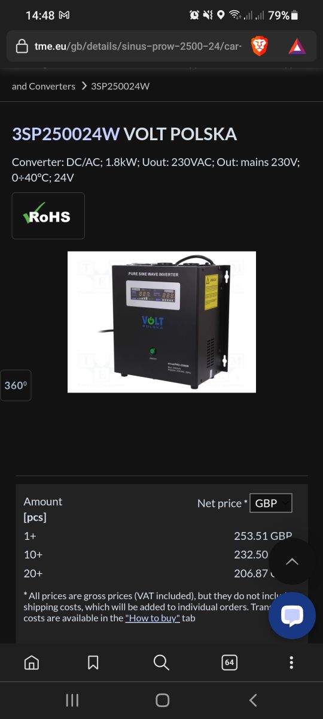Image resolution: width=323 pixels, height=719 pixels.
Task: Go to "and Converters" breadcrumb category
Action: 44,86
